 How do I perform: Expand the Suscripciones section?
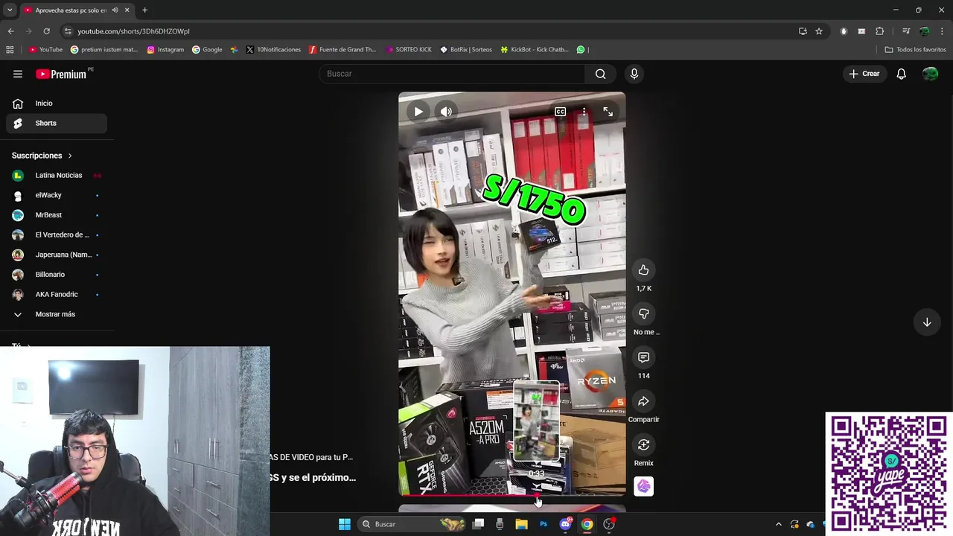(x=42, y=156)
